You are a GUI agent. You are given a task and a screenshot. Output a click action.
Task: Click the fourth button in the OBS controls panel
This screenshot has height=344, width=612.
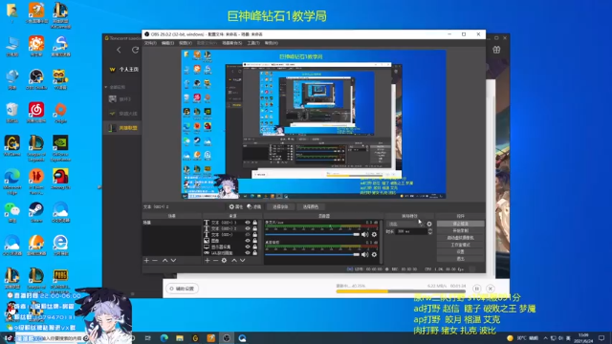click(x=461, y=245)
